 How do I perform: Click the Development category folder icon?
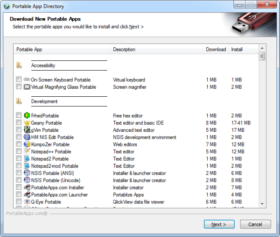(19, 101)
